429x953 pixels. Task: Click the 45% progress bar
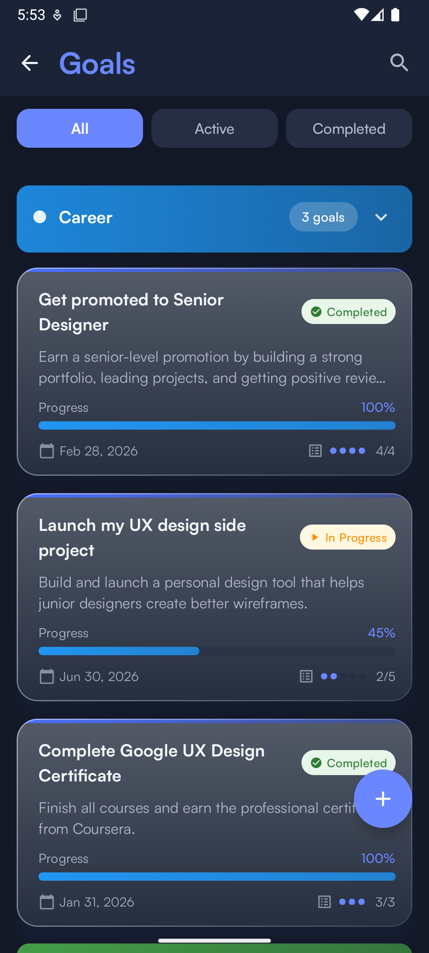click(217, 651)
